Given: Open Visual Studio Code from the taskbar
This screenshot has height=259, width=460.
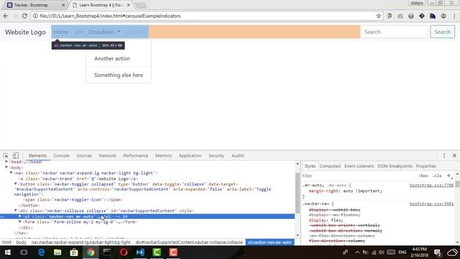Looking at the screenshot, I should (x=140, y=253).
